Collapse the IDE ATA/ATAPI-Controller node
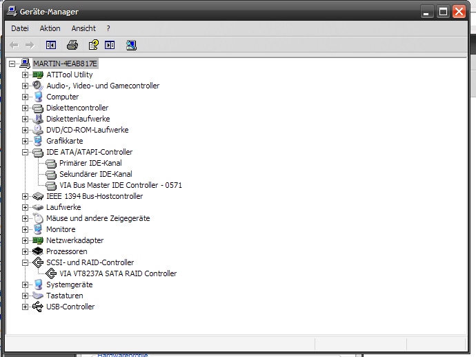Image resolution: width=476 pixels, height=357 pixels. click(x=26, y=152)
